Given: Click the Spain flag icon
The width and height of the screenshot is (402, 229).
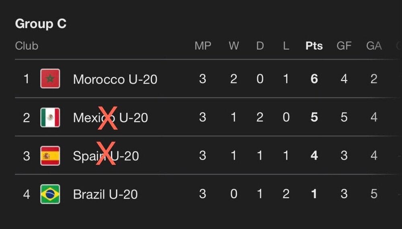Looking at the screenshot, I should tap(50, 156).
